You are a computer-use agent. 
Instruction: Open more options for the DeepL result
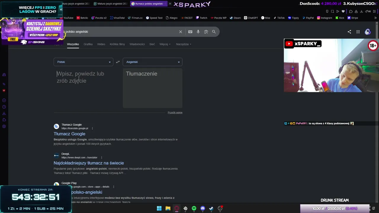(x=102, y=158)
